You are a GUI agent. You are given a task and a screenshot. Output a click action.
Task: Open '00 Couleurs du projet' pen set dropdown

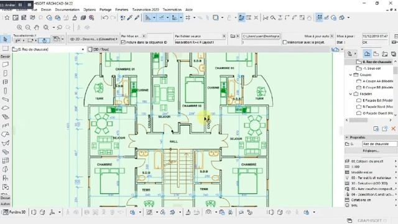371,161
